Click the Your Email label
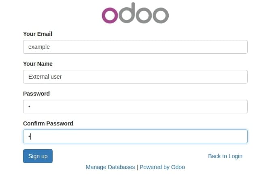The width and height of the screenshot is (278, 186). pos(38,34)
